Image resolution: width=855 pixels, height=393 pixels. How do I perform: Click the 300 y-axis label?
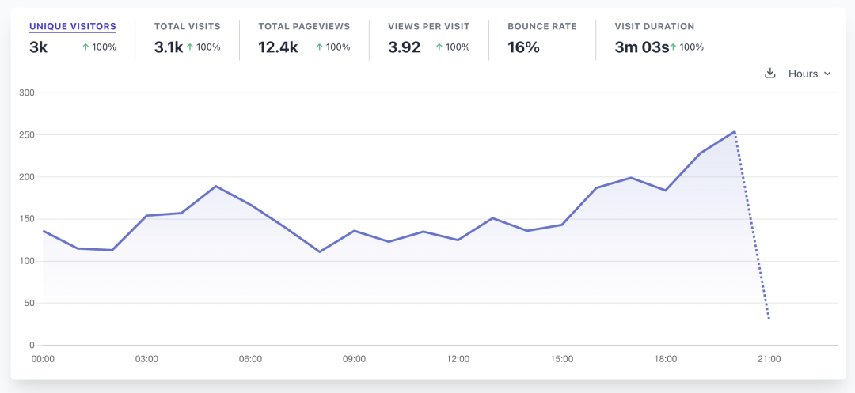coord(27,93)
